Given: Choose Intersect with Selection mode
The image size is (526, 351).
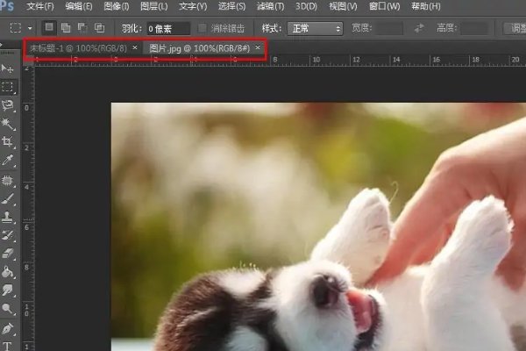Looking at the screenshot, I should tap(99, 28).
